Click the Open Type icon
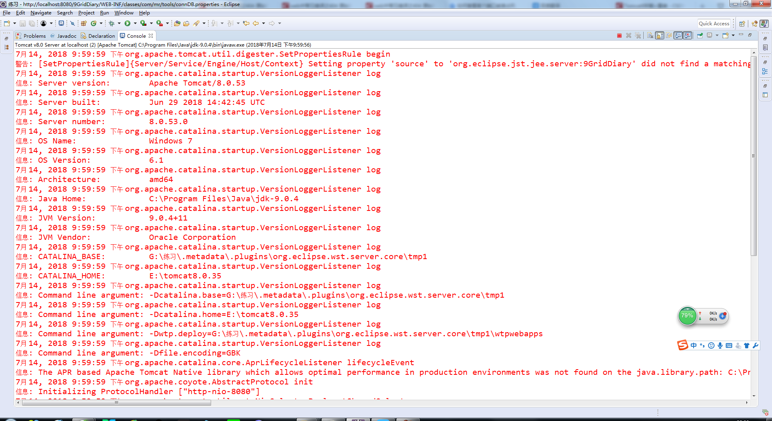Viewport: 772px width, 421px height. (x=177, y=23)
